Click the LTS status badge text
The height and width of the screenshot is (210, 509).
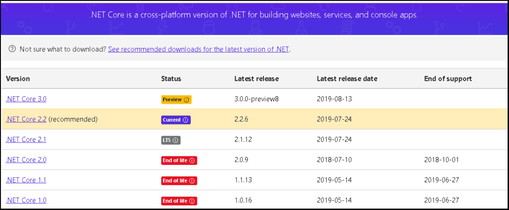167,140
